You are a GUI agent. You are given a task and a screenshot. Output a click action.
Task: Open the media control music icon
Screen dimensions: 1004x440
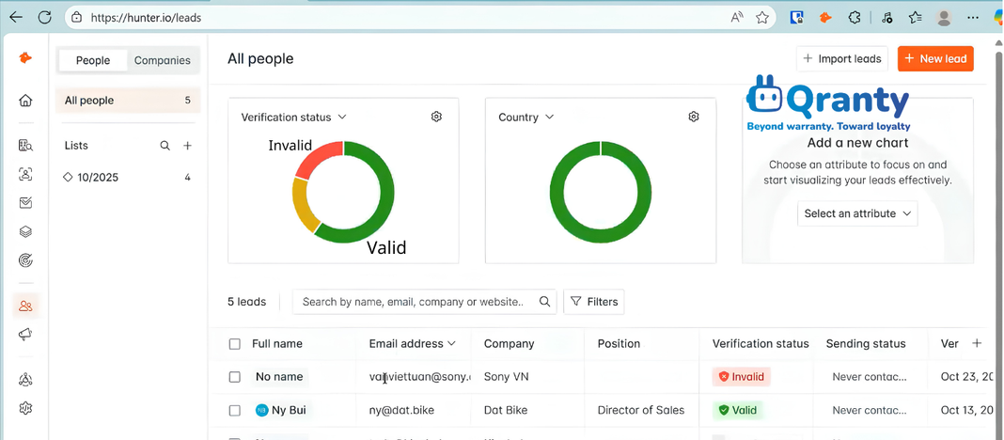886,17
